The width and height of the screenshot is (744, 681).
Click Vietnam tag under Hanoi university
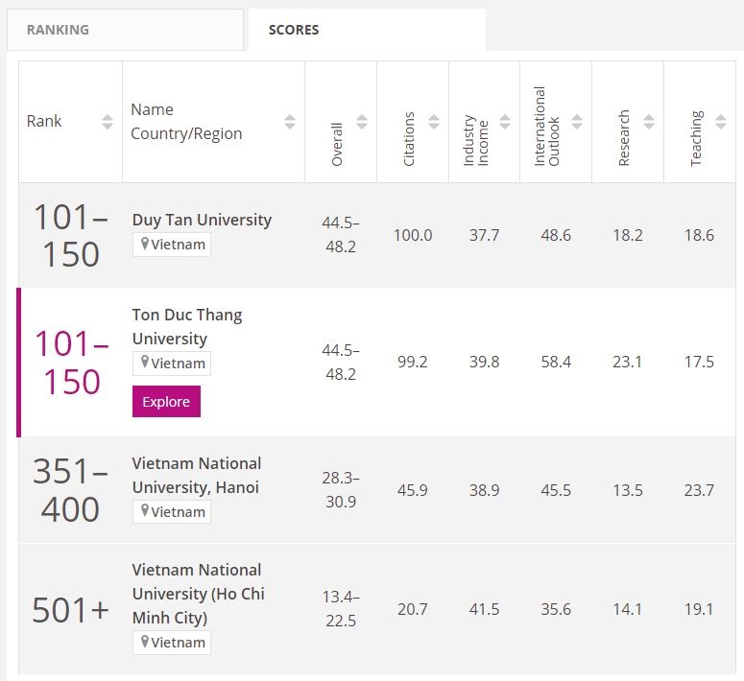tap(173, 512)
